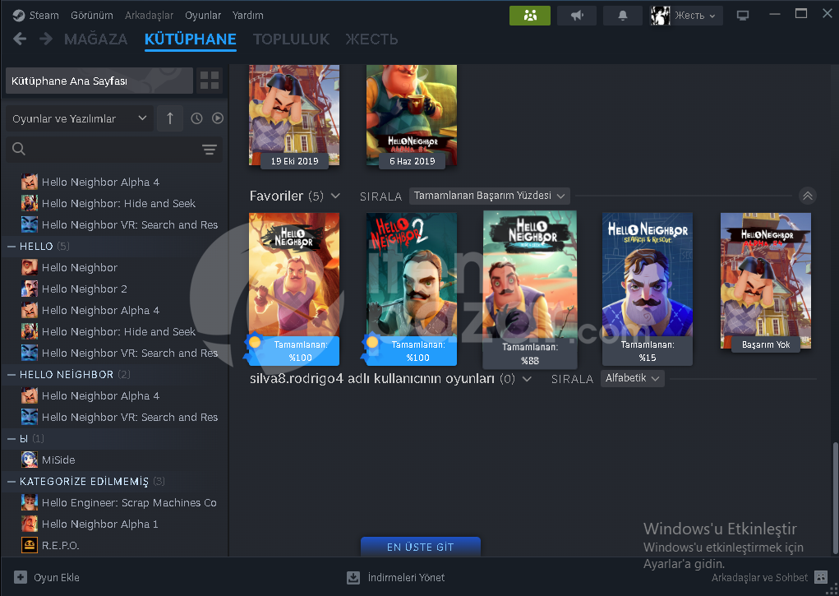Click Kütüphane Ana Sayfası button
Viewport: 839px width, 596px height.
click(99, 81)
